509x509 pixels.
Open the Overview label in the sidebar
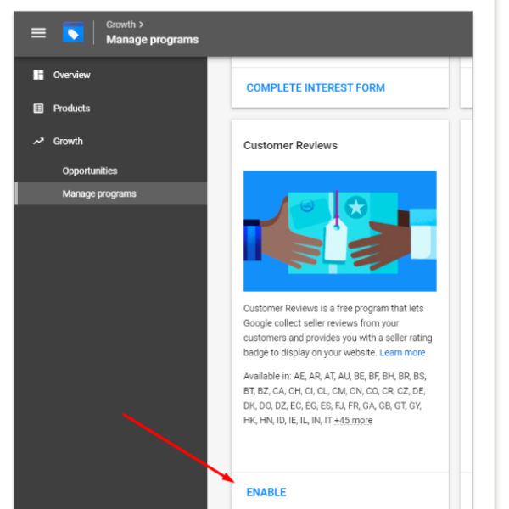click(71, 75)
